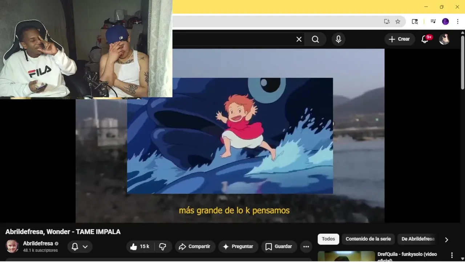465x262 pixels.
Task: Bookmark this page with the star icon
Action: [398, 21]
